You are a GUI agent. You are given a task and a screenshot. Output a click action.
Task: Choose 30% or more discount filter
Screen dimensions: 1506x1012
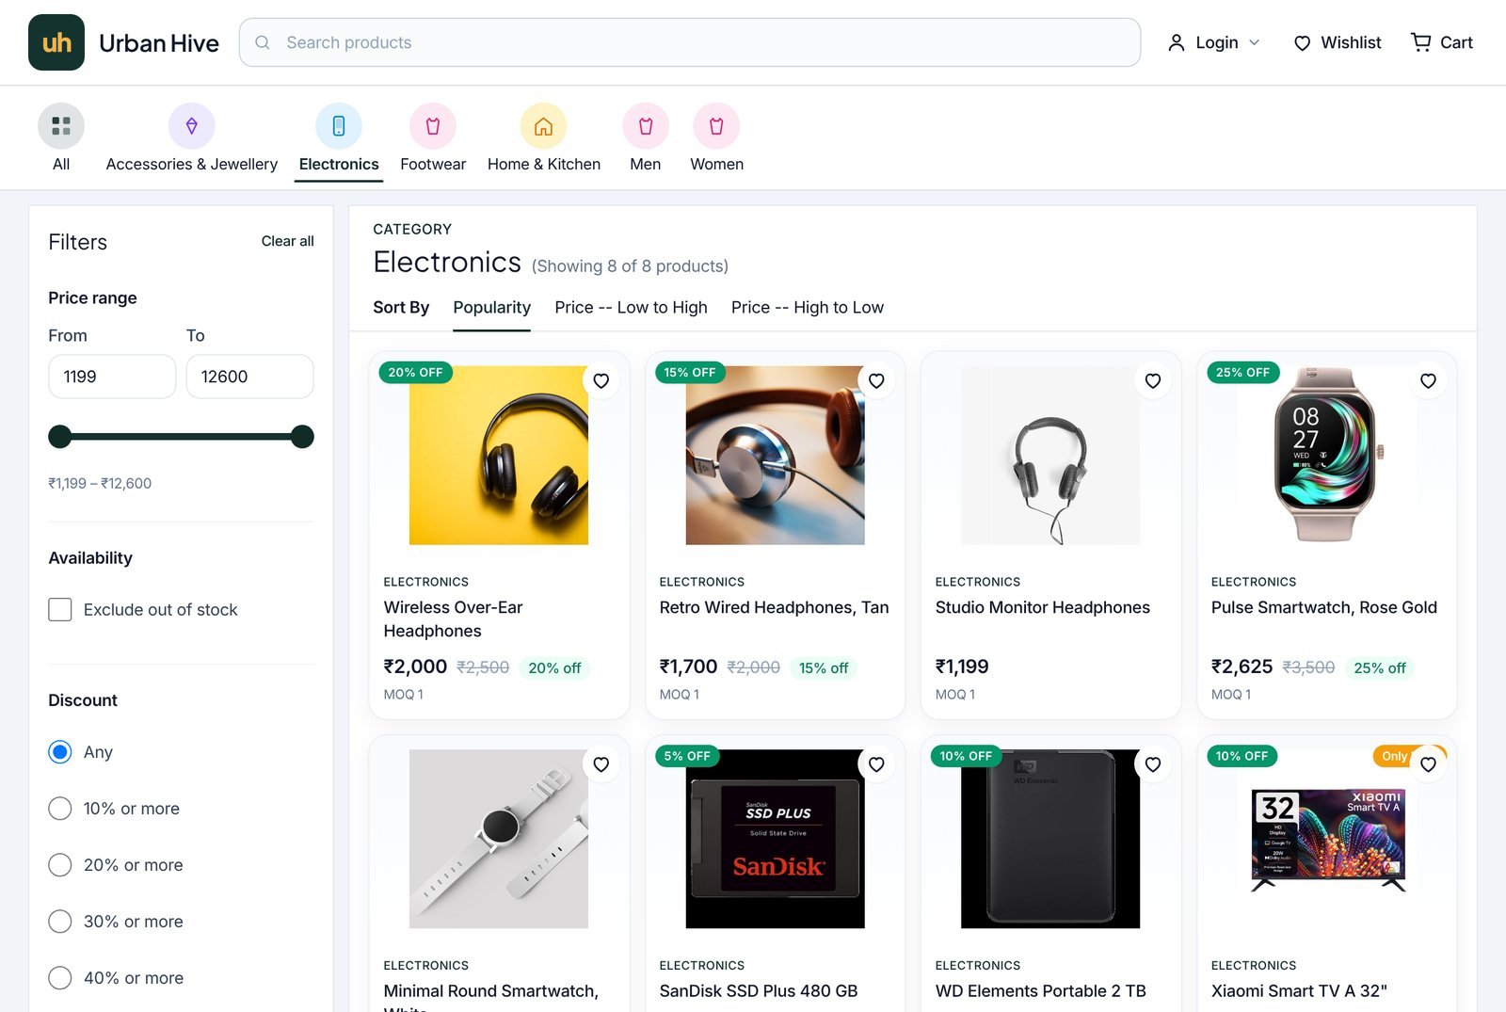(60, 922)
